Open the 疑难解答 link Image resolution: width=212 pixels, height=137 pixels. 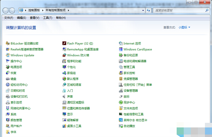[73, 120]
